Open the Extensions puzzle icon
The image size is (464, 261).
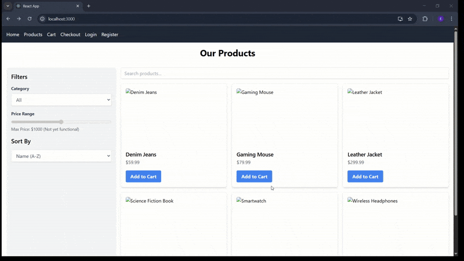pyautogui.click(x=425, y=19)
